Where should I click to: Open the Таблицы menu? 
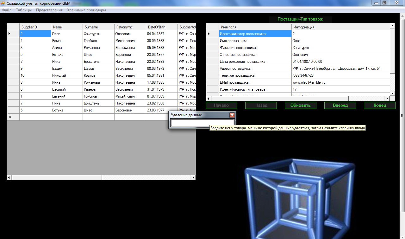(24, 10)
